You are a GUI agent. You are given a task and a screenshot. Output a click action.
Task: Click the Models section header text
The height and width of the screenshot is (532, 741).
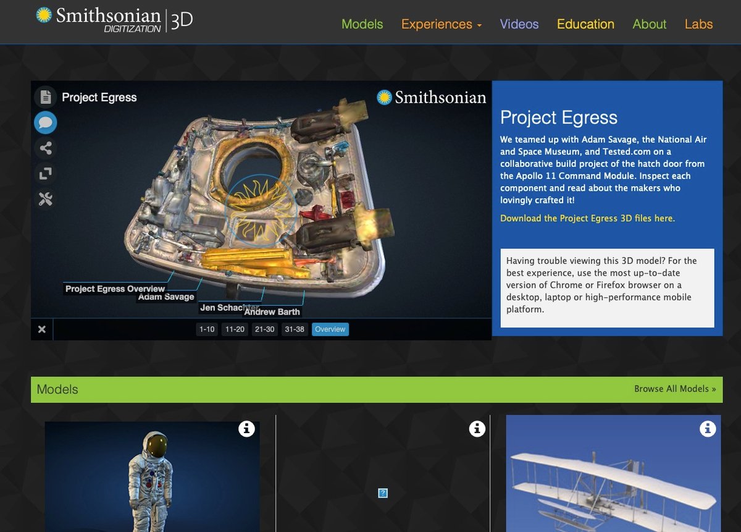tap(57, 389)
